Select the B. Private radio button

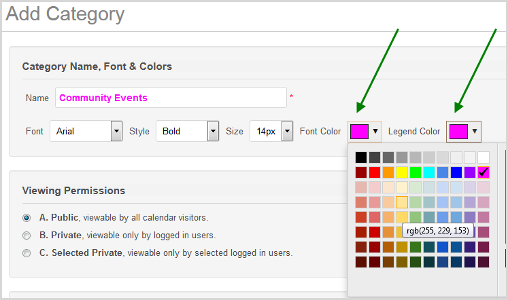[x=27, y=236]
